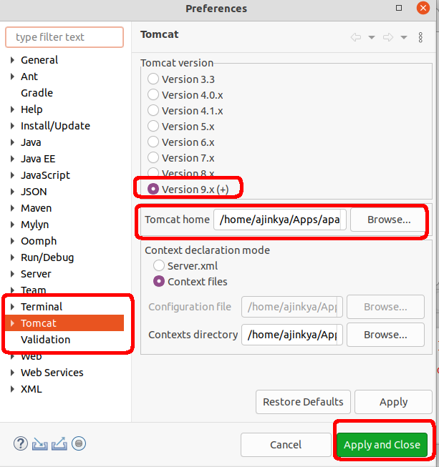This screenshot has height=467, width=439.
Task: Expand the JavaScript node
Action: (12, 175)
